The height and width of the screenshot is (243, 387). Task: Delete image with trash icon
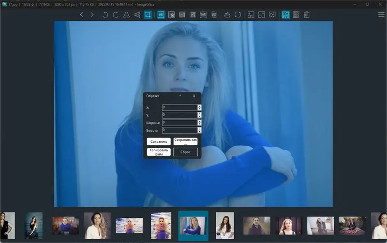coord(307,15)
